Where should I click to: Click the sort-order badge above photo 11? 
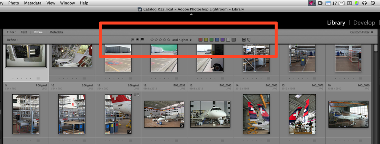tap(137, 95)
